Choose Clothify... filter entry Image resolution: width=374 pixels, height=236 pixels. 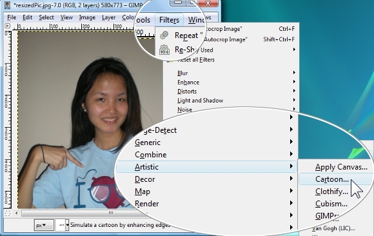(x=331, y=192)
